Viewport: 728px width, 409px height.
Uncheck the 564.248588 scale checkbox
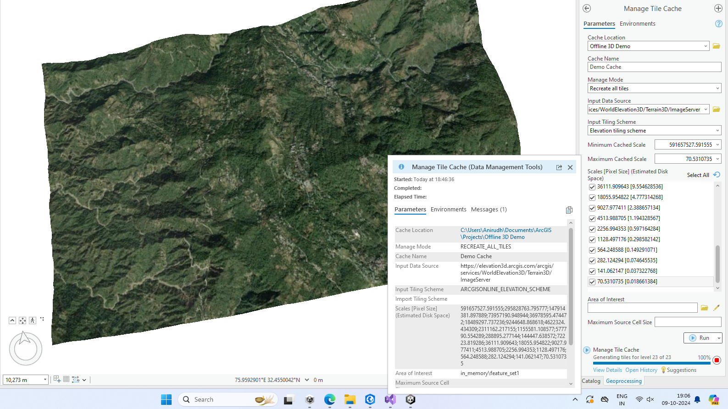tap(592, 250)
